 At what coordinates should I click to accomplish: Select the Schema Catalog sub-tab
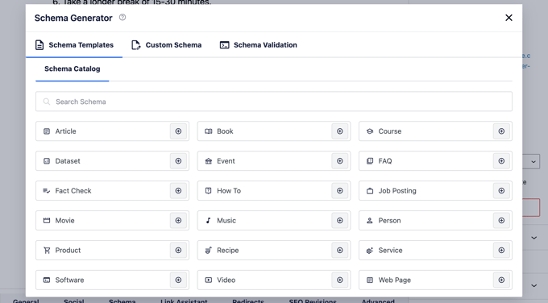[x=73, y=68]
